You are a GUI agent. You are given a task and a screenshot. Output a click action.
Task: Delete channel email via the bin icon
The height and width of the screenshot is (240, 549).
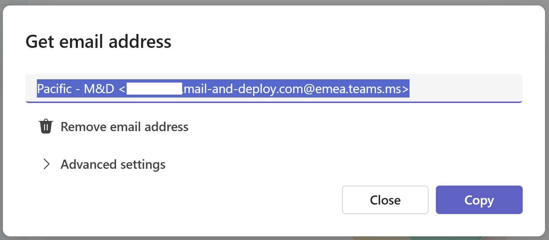click(x=46, y=126)
